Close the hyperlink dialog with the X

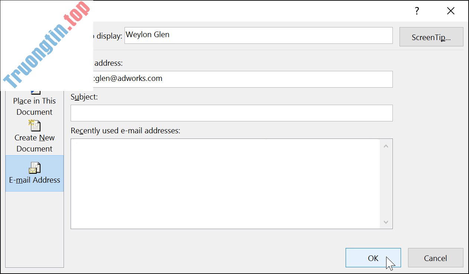point(450,11)
